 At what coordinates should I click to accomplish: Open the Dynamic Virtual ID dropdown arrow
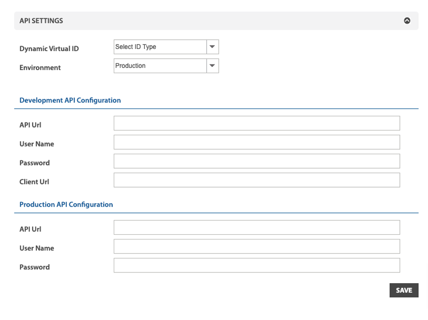pos(213,47)
